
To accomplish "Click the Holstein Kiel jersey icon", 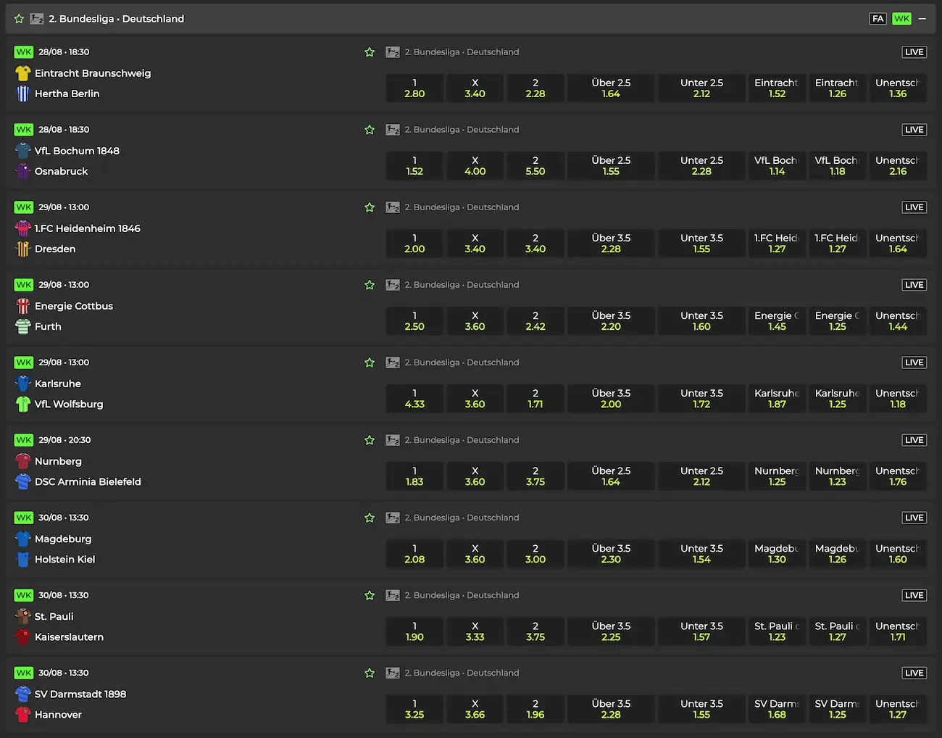I will click(x=23, y=559).
